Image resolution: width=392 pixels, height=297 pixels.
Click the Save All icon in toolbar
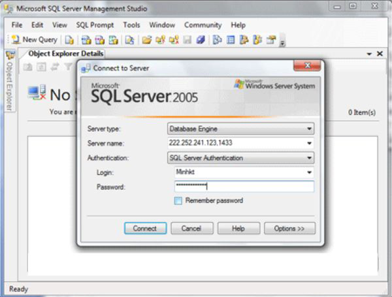(x=201, y=40)
